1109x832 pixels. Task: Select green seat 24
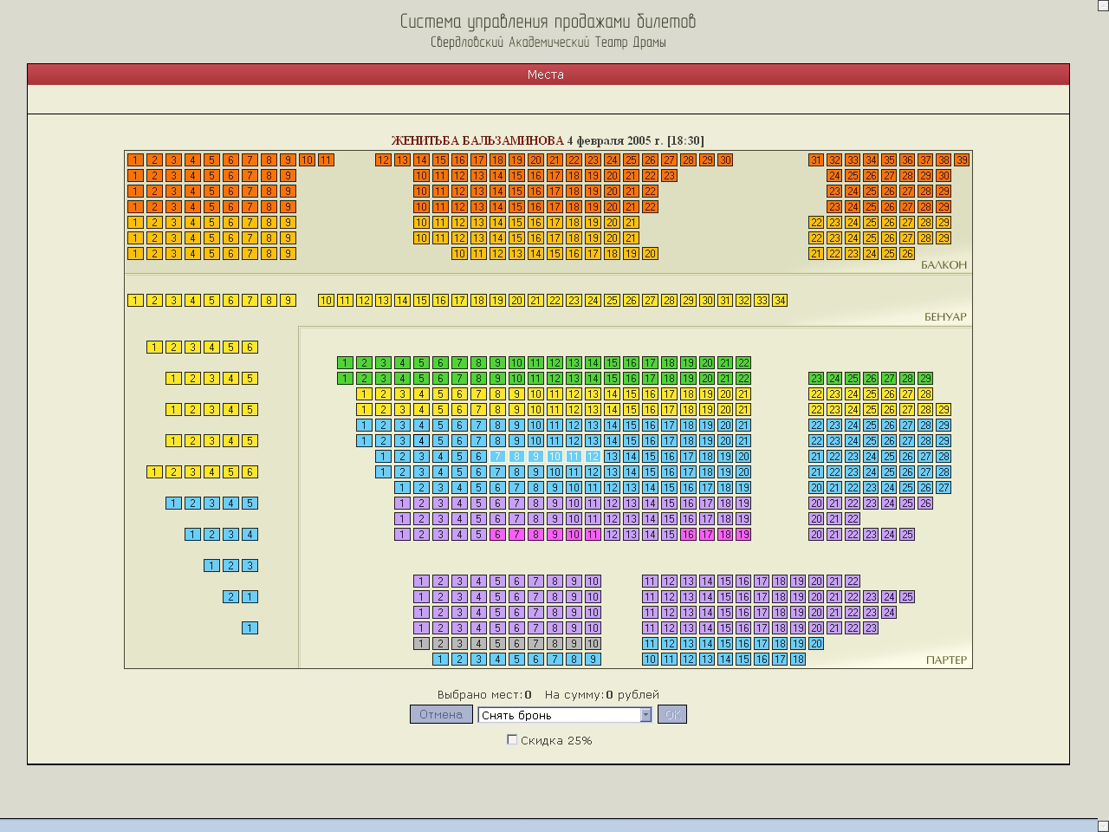tap(834, 379)
